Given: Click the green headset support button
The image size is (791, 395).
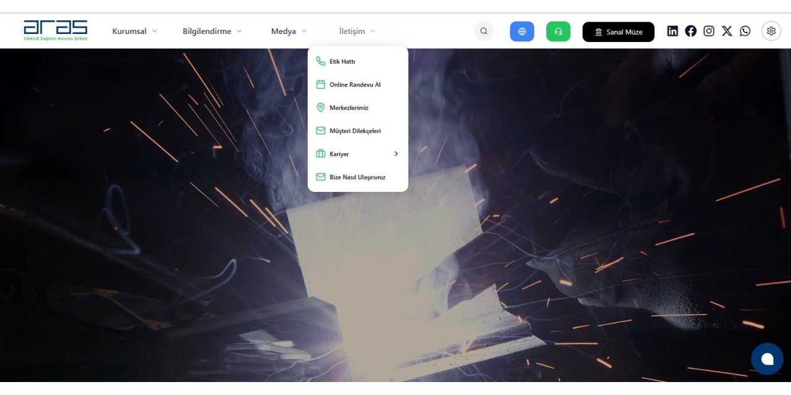Looking at the screenshot, I should click(x=558, y=31).
